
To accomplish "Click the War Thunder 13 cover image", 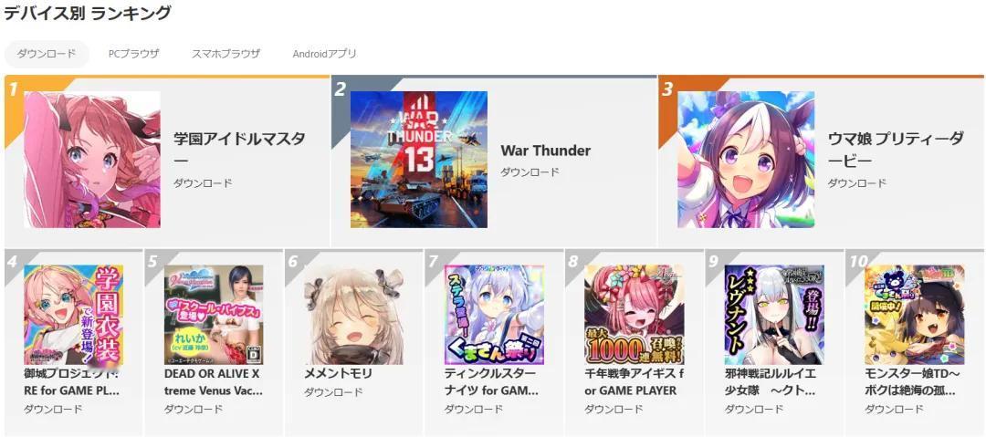I will pyautogui.click(x=419, y=160).
